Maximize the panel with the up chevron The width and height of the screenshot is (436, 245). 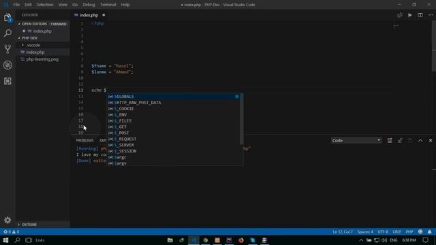(420, 141)
